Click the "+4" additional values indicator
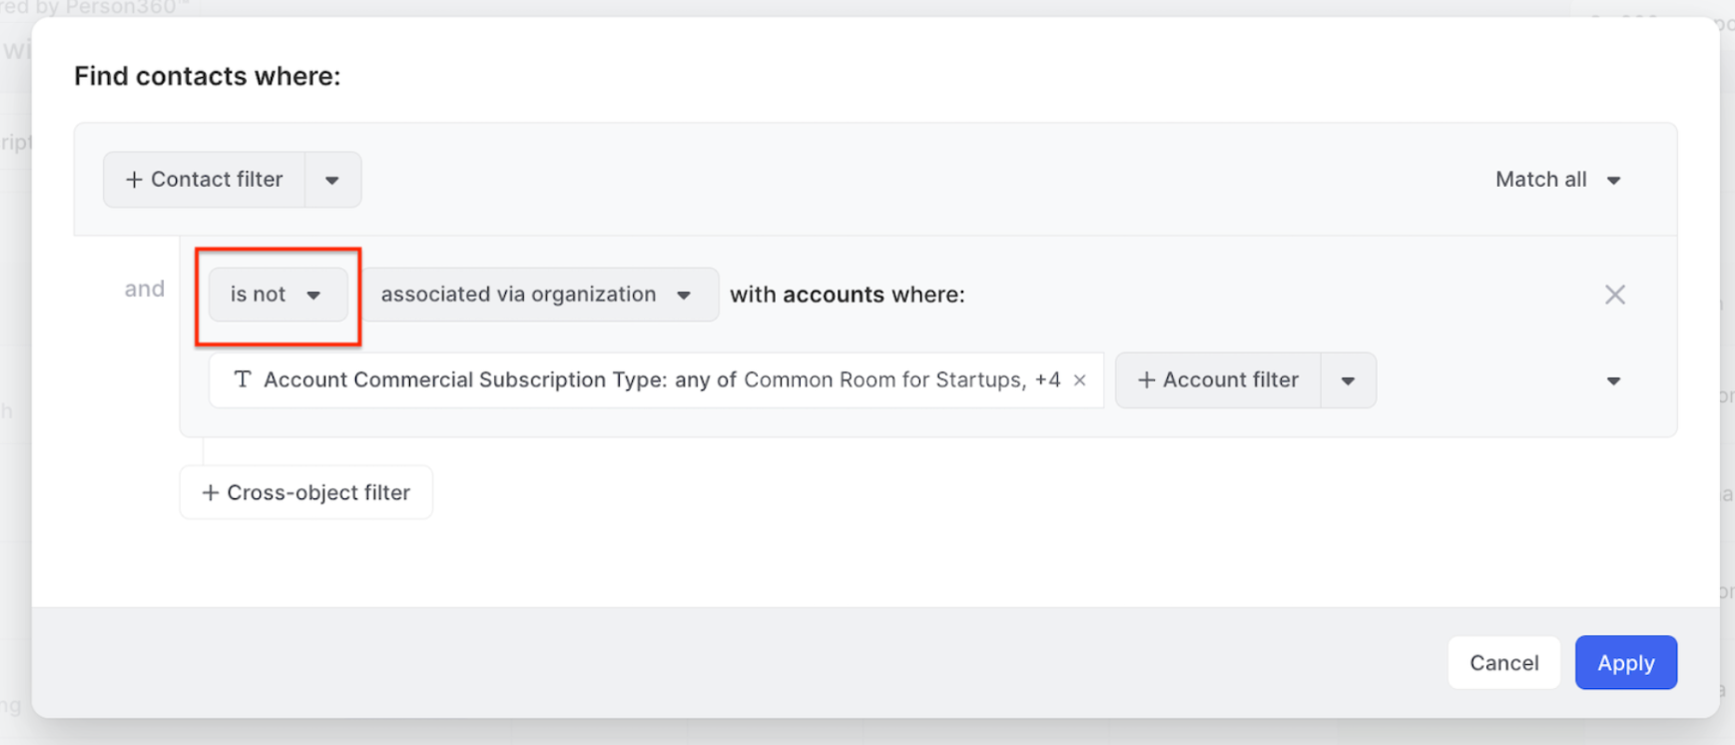1735x745 pixels. pos(1047,380)
